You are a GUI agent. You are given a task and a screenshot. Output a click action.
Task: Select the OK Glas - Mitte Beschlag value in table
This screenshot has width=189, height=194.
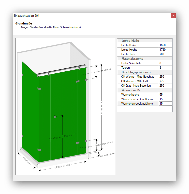[165, 86]
